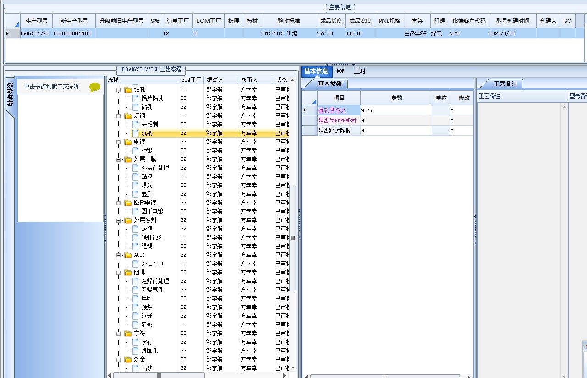Screen dimensions: 587x378
Task: Sort by the 验收标准 column header
Action: [289, 21]
